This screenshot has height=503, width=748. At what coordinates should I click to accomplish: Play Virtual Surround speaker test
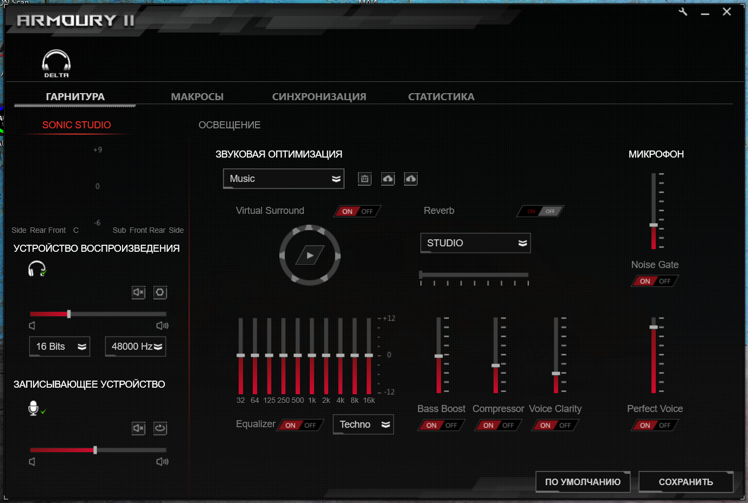click(x=310, y=255)
